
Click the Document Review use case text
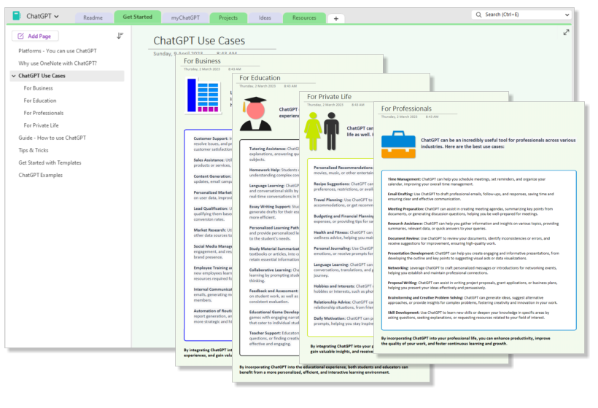(x=469, y=240)
